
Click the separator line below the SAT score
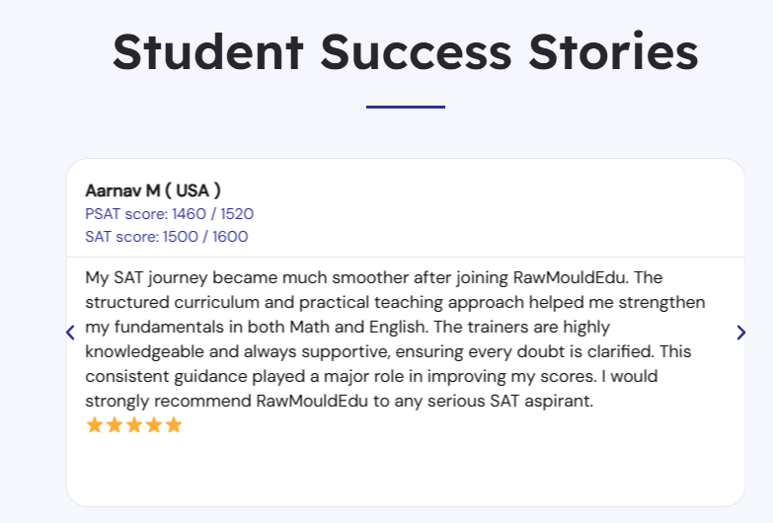tap(405, 258)
